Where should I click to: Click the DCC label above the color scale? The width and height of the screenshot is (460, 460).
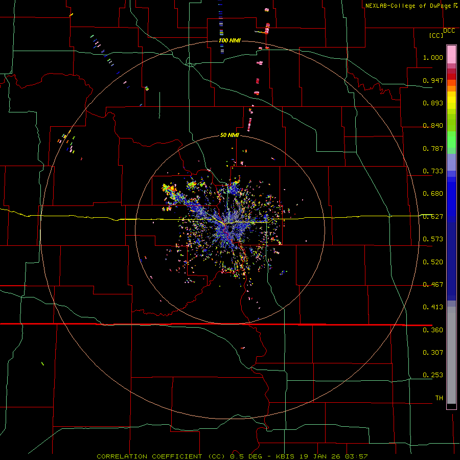[449, 31]
